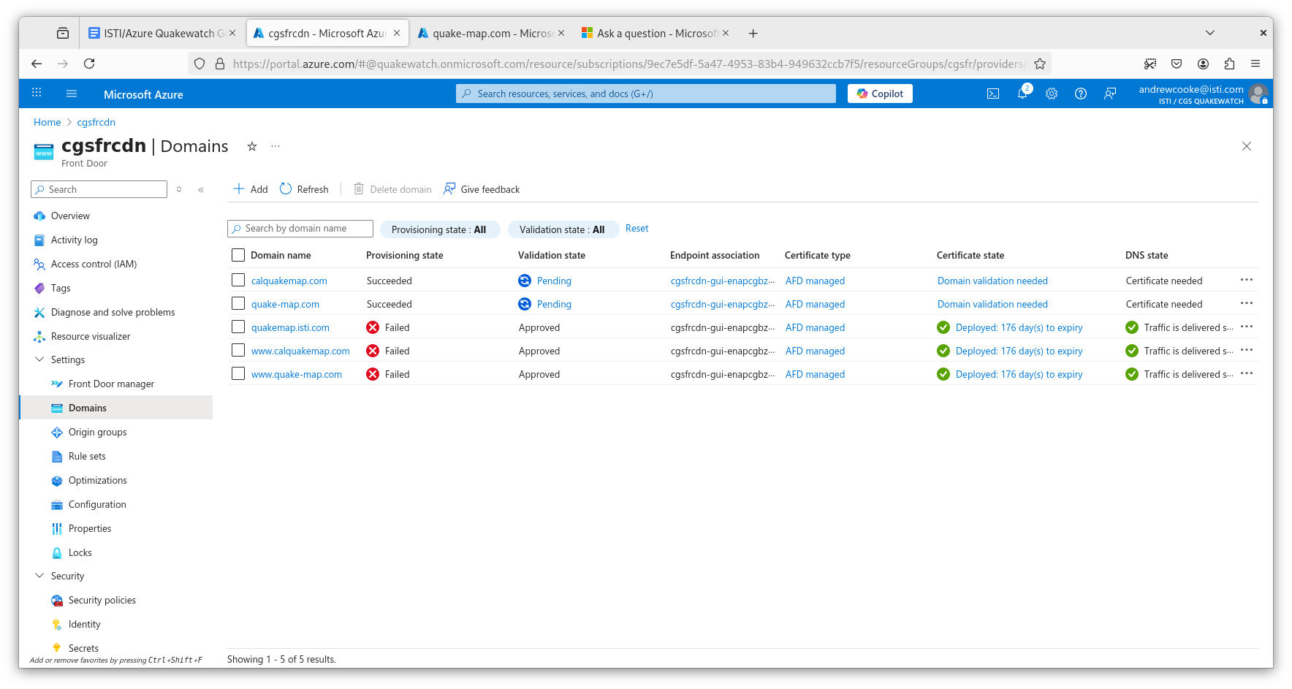The image size is (1292, 689).
Task: Open the Azure portal hamburger menu
Action: coord(72,94)
